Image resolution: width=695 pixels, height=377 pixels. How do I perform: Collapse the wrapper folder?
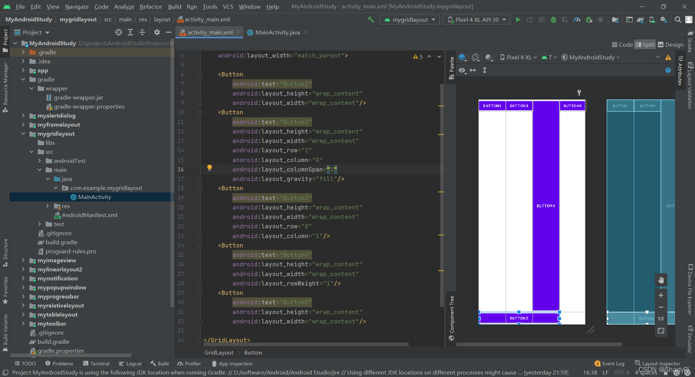(x=31, y=88)
